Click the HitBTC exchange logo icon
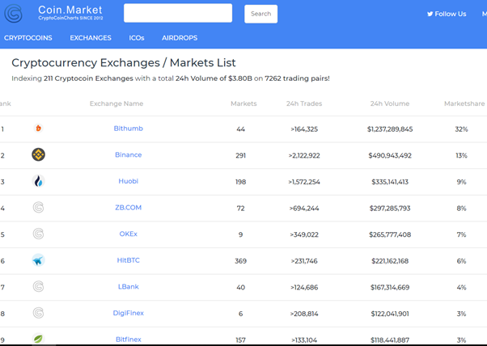The image size is (487, 346). (x=38, y=260)
